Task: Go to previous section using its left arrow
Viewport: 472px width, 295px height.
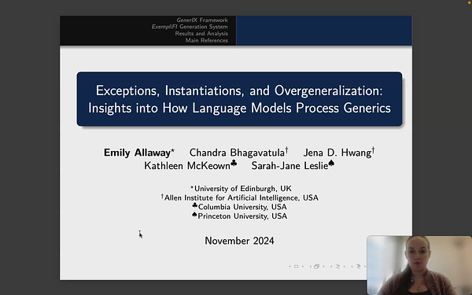Action: tap(352, 267)
